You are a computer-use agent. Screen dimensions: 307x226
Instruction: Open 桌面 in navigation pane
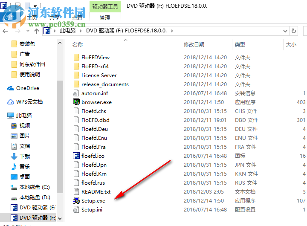(x=25, y=177)
